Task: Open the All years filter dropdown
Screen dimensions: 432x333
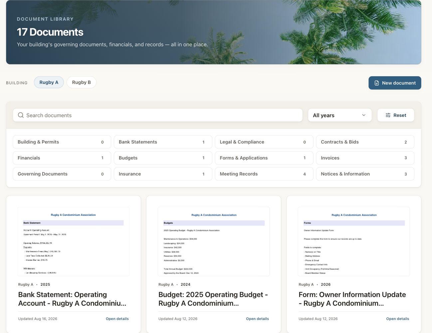Action: click(340, 115)
